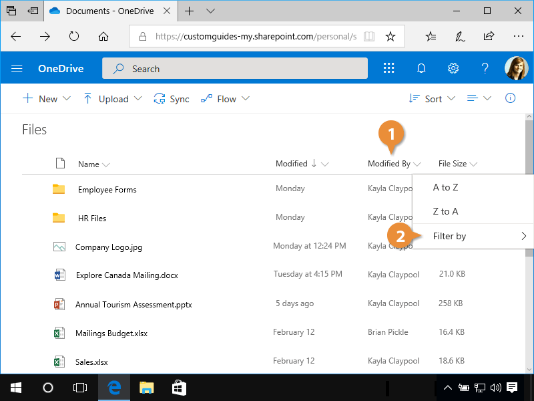Viewport: 534px width, 401px height.
Task: Go to the browser Home page
Action: coord(103,36)
